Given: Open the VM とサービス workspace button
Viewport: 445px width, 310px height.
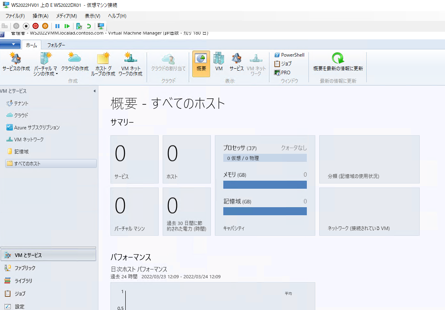Looking at the screenshot, I should [48, 255].
